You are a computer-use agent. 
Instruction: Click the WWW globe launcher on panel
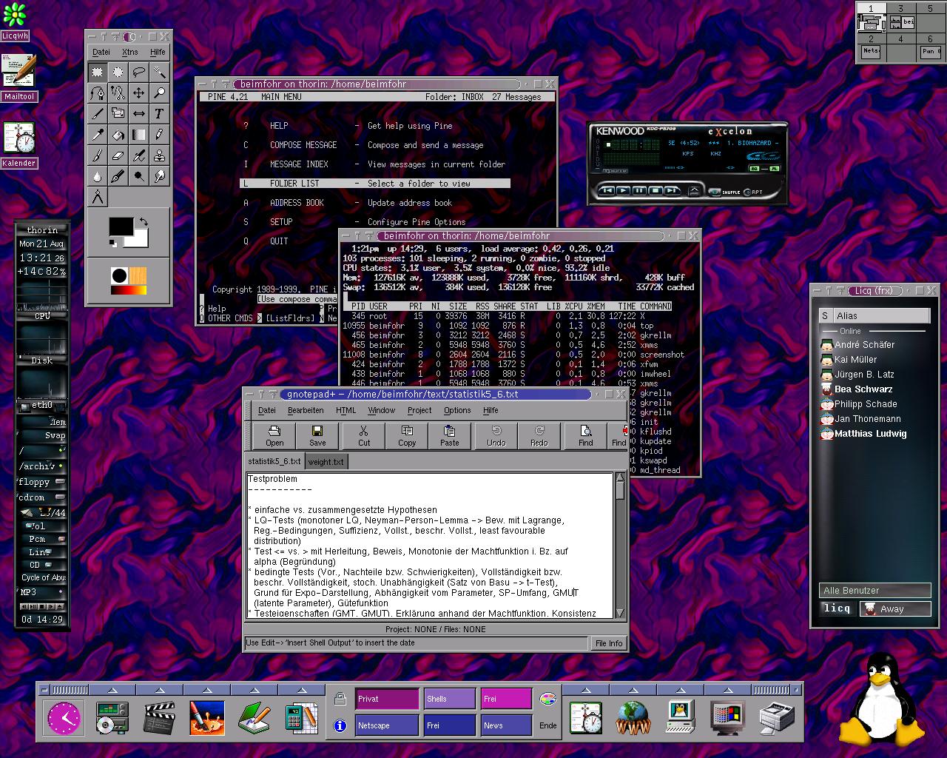tap(633, 717)
